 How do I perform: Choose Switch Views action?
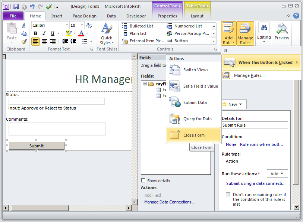click(193, 70)
